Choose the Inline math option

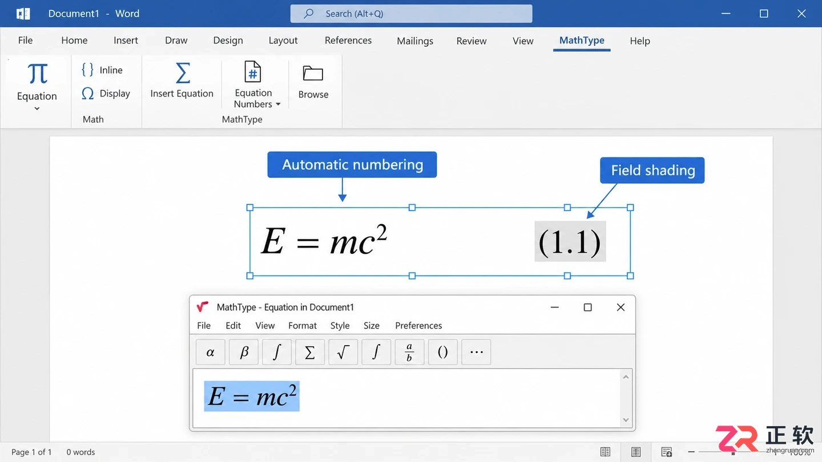click(102, 70)
